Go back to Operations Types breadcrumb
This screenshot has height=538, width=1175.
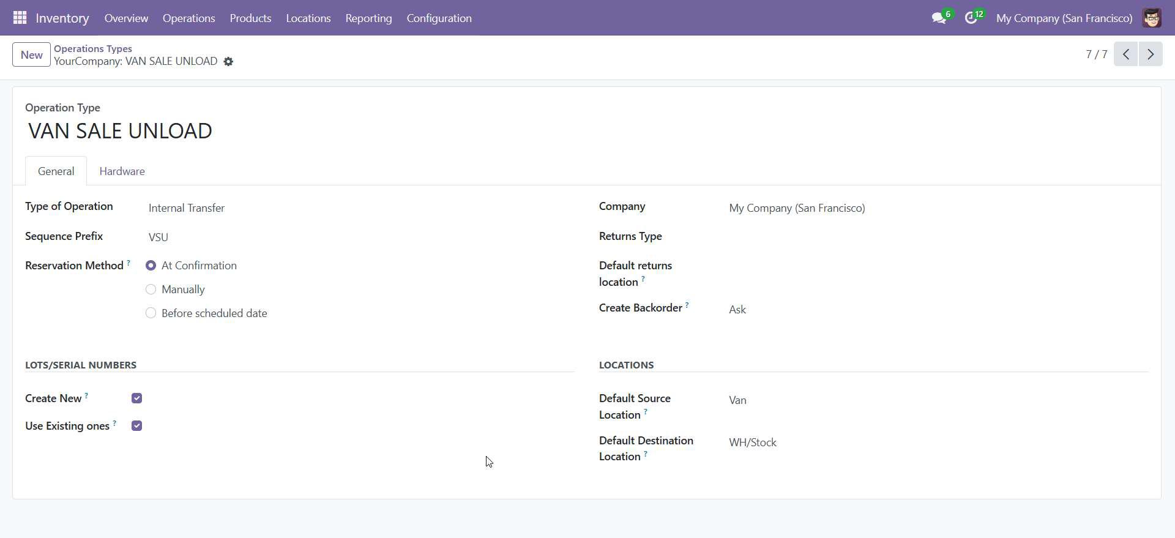(93, 48)
